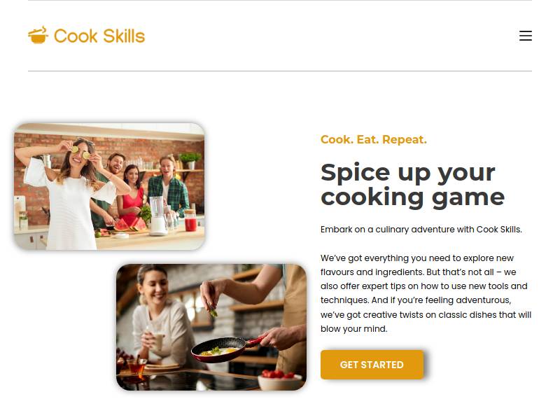Open the friends-in-kitchen photo
The width and height of the screenshot is (560, 420).
point(109,186)
